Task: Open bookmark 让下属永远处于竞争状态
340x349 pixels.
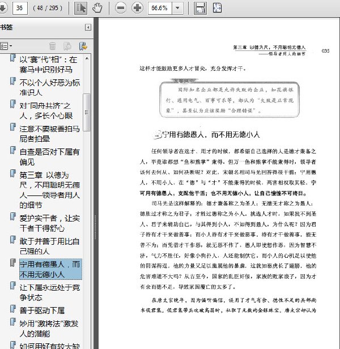Action: (49, 292)
